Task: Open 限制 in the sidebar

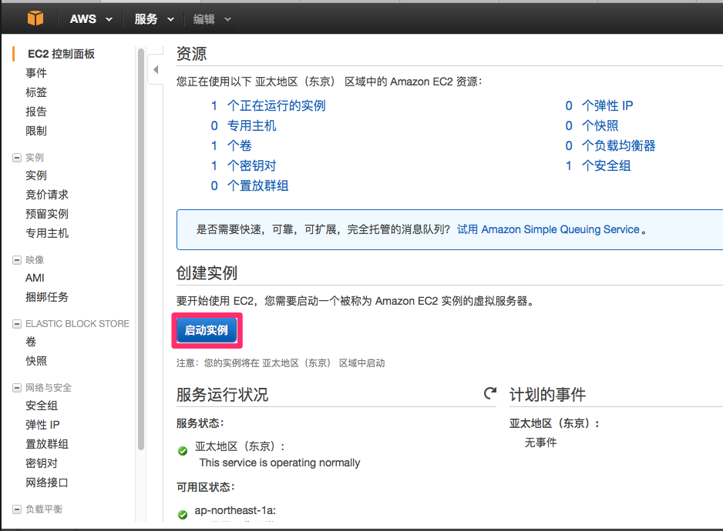Action: click(x=36, y=131)
